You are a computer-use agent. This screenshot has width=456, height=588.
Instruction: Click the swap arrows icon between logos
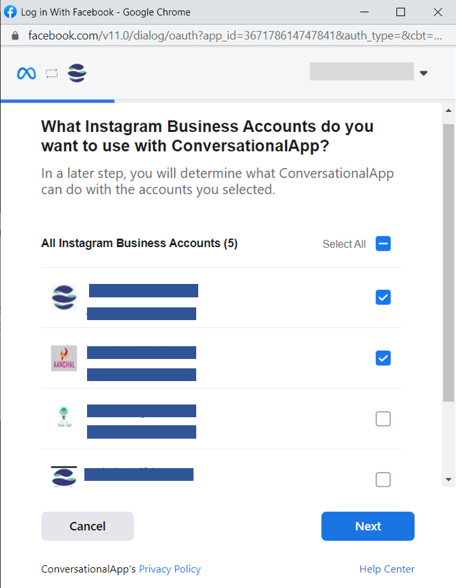click(x=52, y=74)
